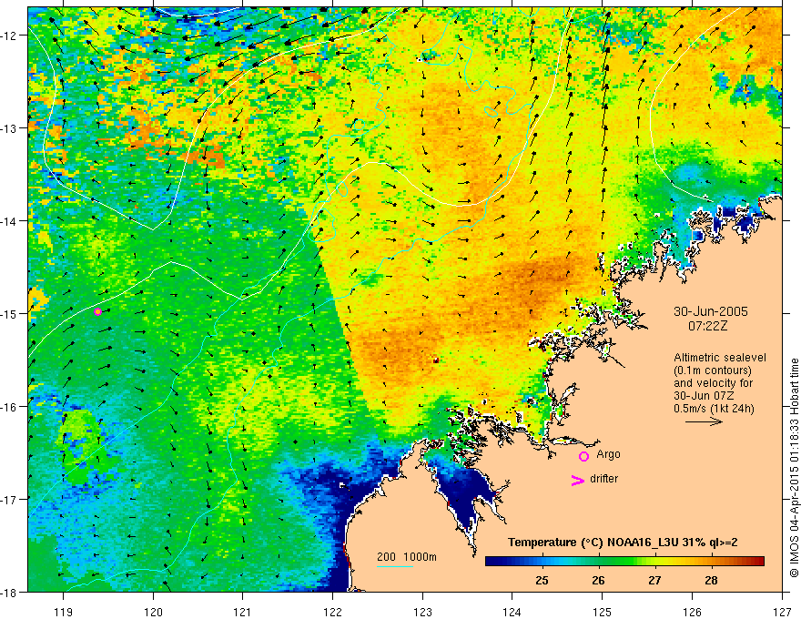Click latitude label -15

pyautogui.click(x=10, y=313)
